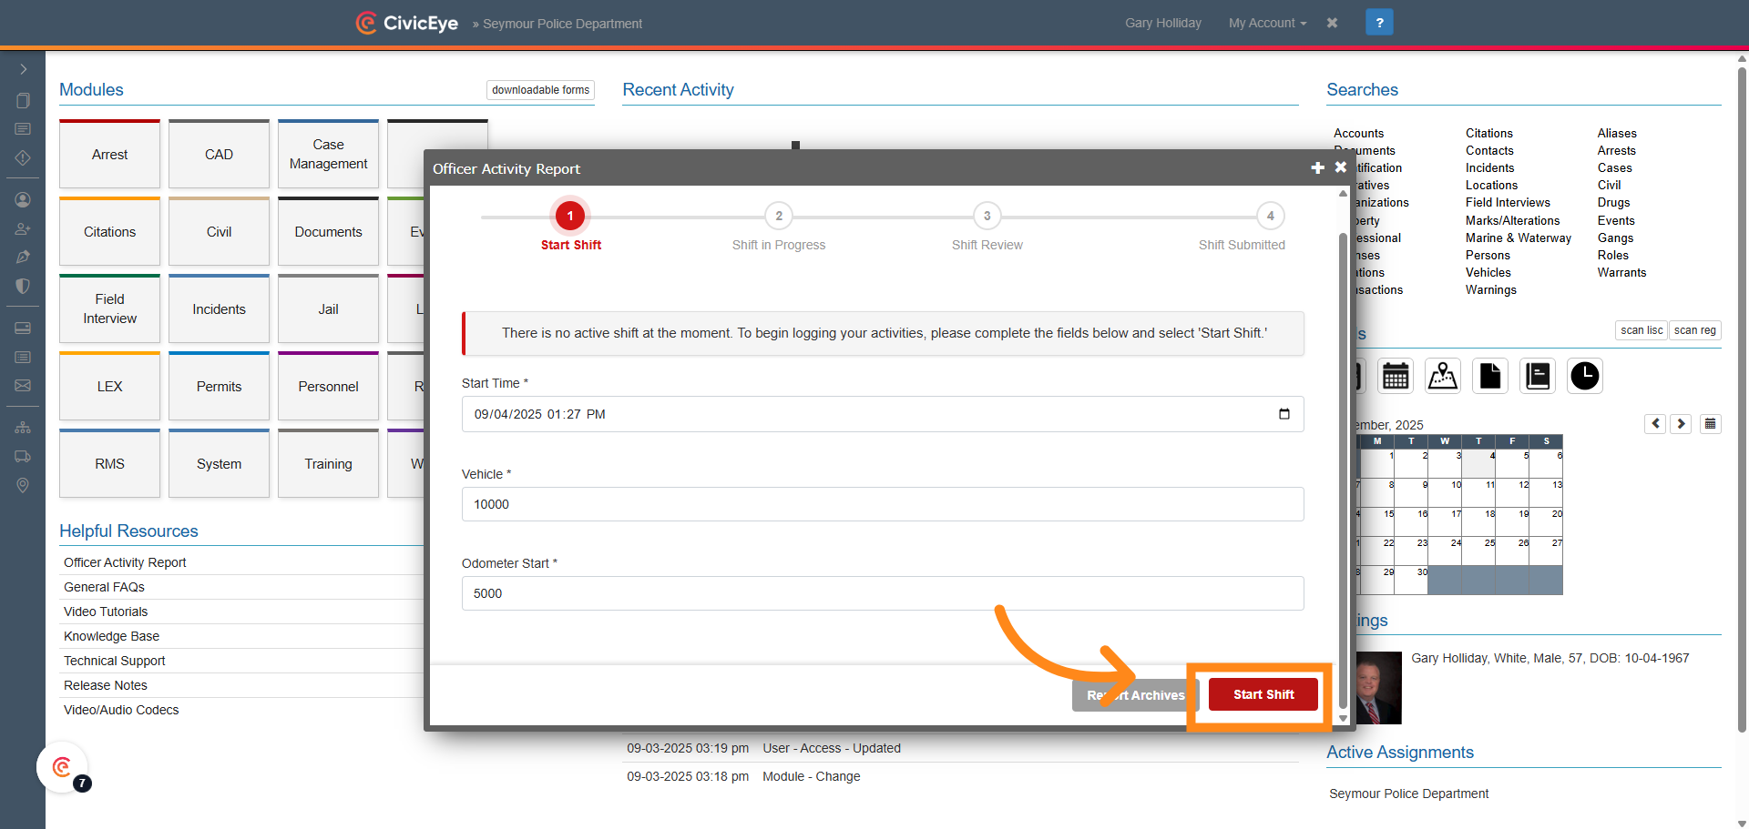Viewport: 1749px width, 829px height.
Task: Click the Odometer Start input field
Action: 883,593
